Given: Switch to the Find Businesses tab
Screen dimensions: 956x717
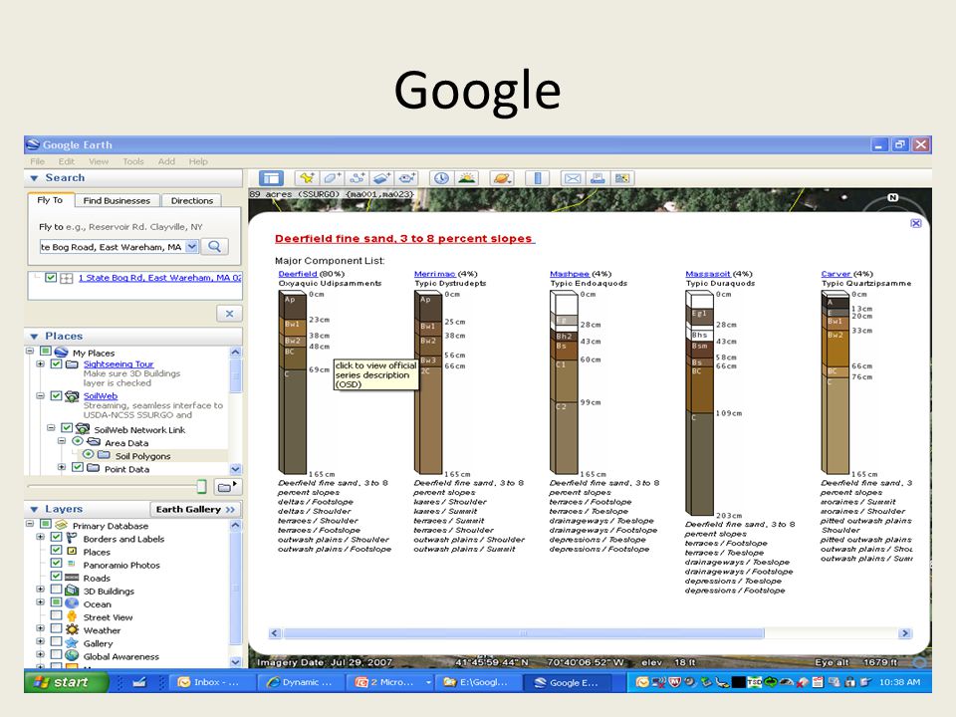Looking at the screenshot, I should pyautogui.click(x=117, y=200).
